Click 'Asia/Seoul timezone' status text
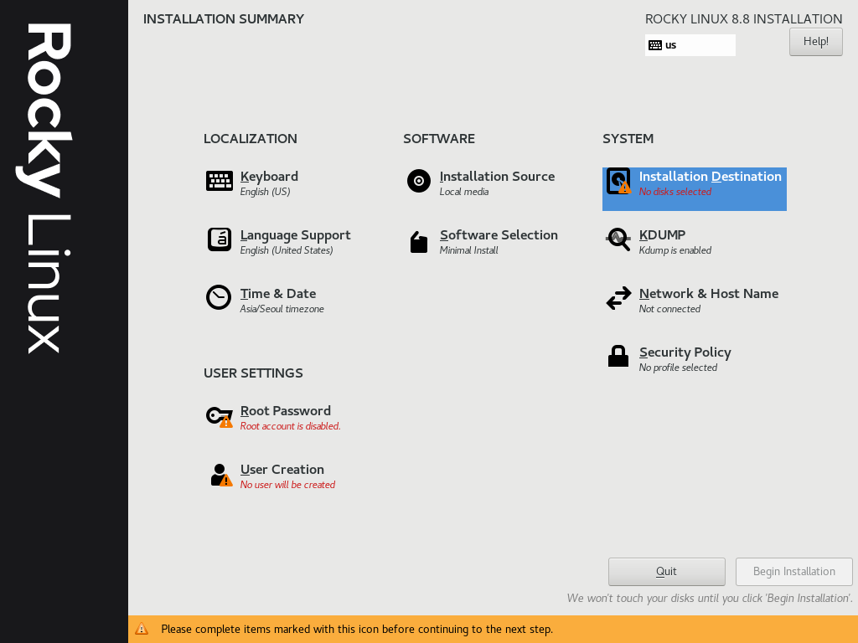This screenshot has width=858, height=643. [282, 310]
